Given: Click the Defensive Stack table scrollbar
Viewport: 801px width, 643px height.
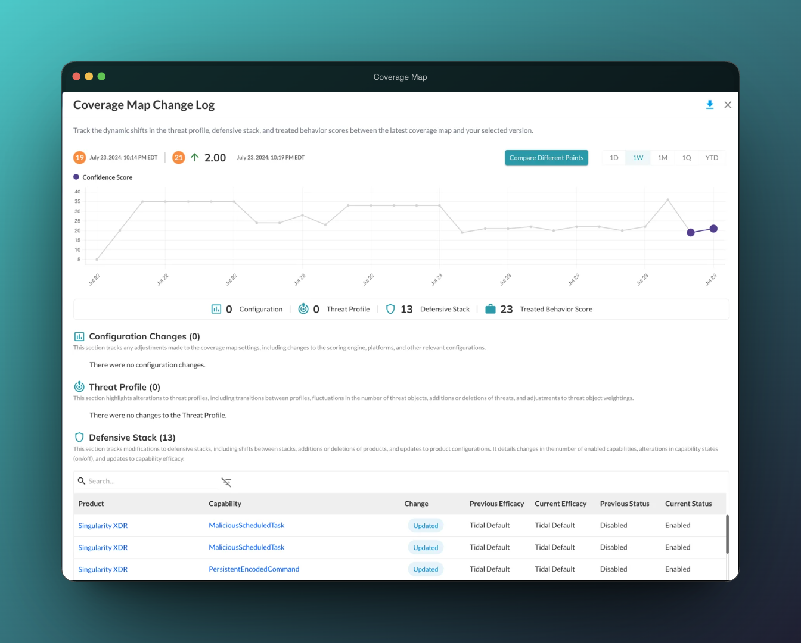Looking at the screenshot, I should tap(727, 535).
